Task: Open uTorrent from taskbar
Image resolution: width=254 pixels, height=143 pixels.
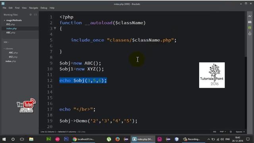Action: click(109, 139)
